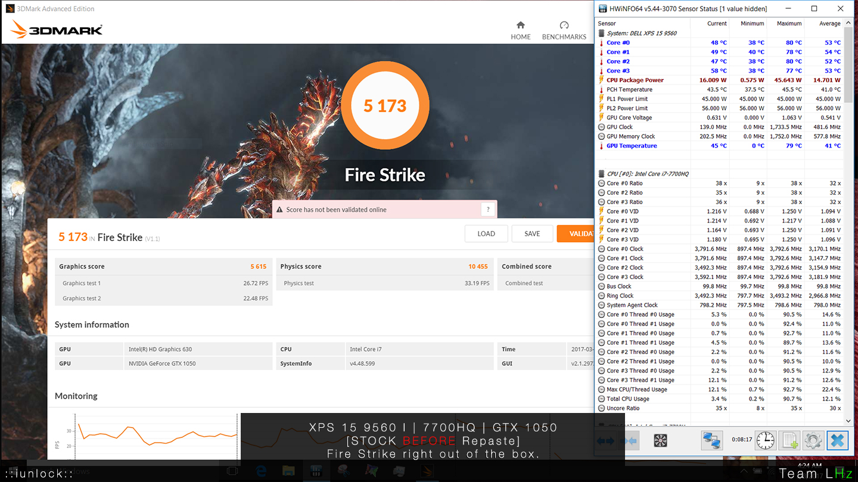The height and width of the screenshot is (482, 858).
Task: Select the GPU Clock row label
Action: coord(620,127)
